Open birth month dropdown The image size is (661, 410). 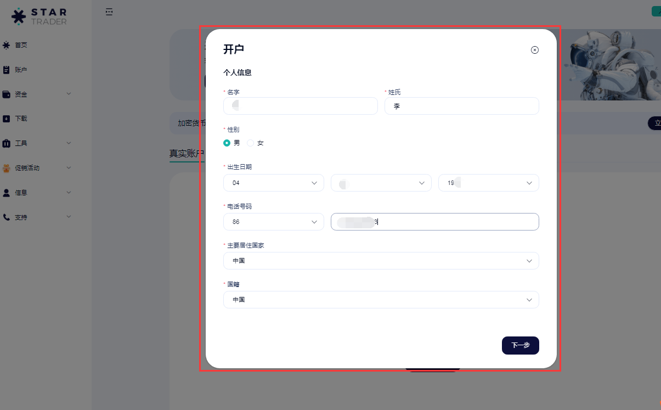(x=381, y=183)
